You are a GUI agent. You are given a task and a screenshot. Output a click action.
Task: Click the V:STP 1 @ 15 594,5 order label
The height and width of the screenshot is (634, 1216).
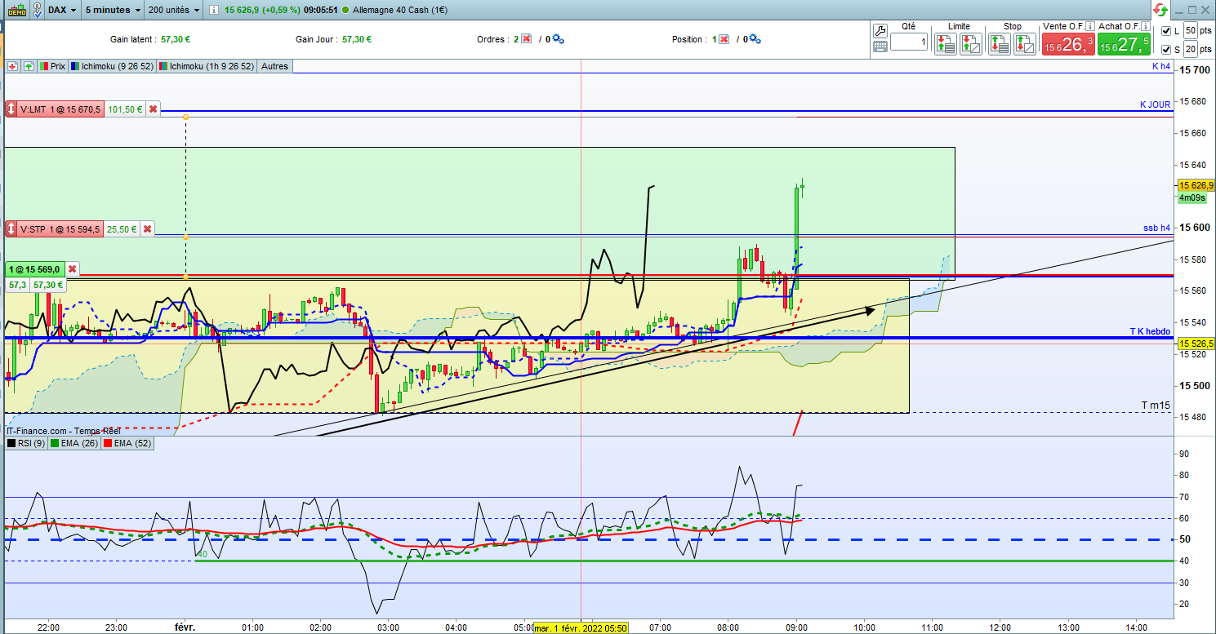[61, 229]
